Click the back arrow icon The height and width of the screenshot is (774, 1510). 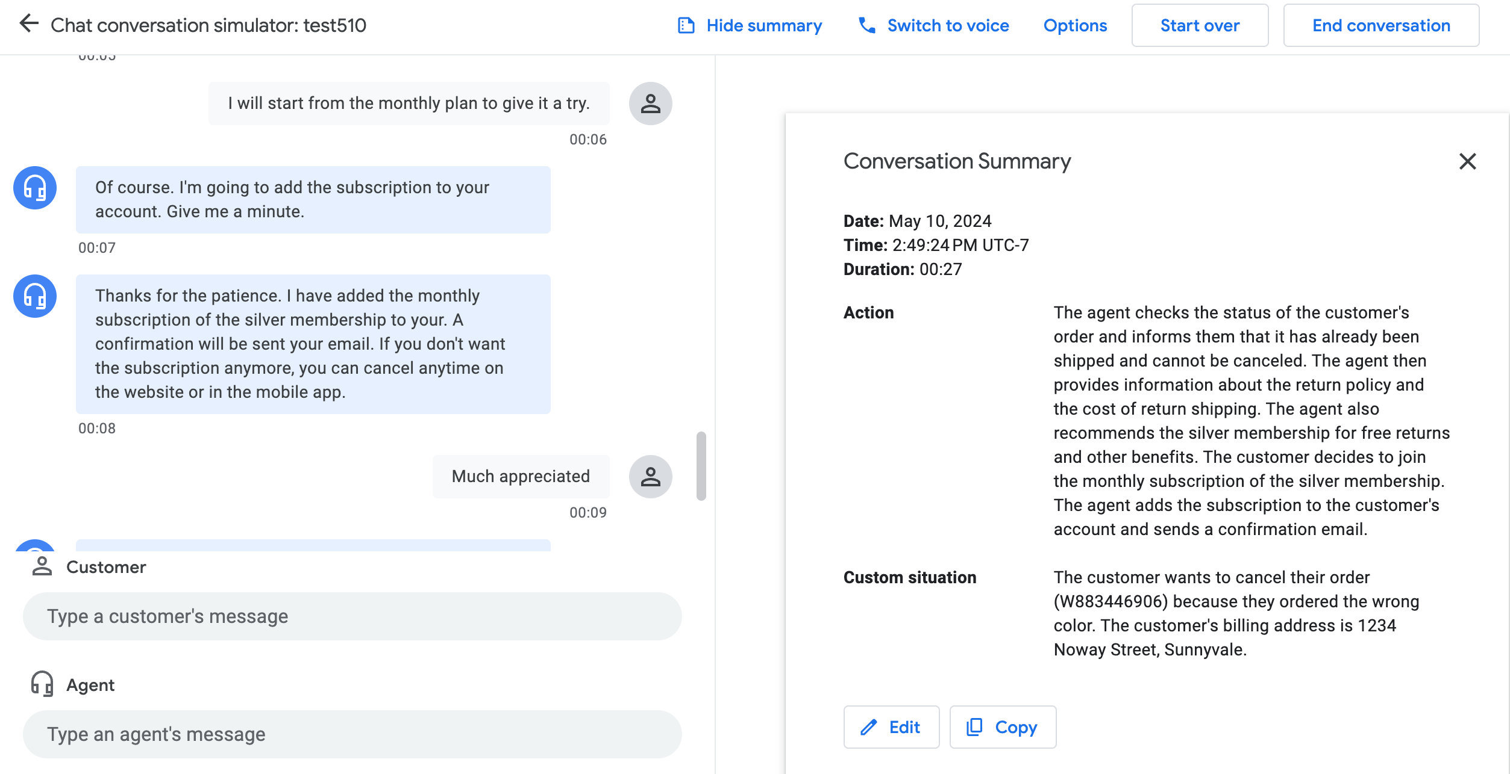coord(28,25)
